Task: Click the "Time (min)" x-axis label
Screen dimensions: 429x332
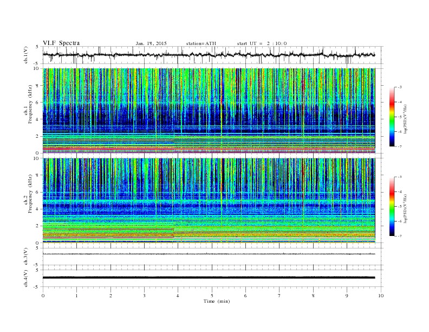Action: coord(217,301)
